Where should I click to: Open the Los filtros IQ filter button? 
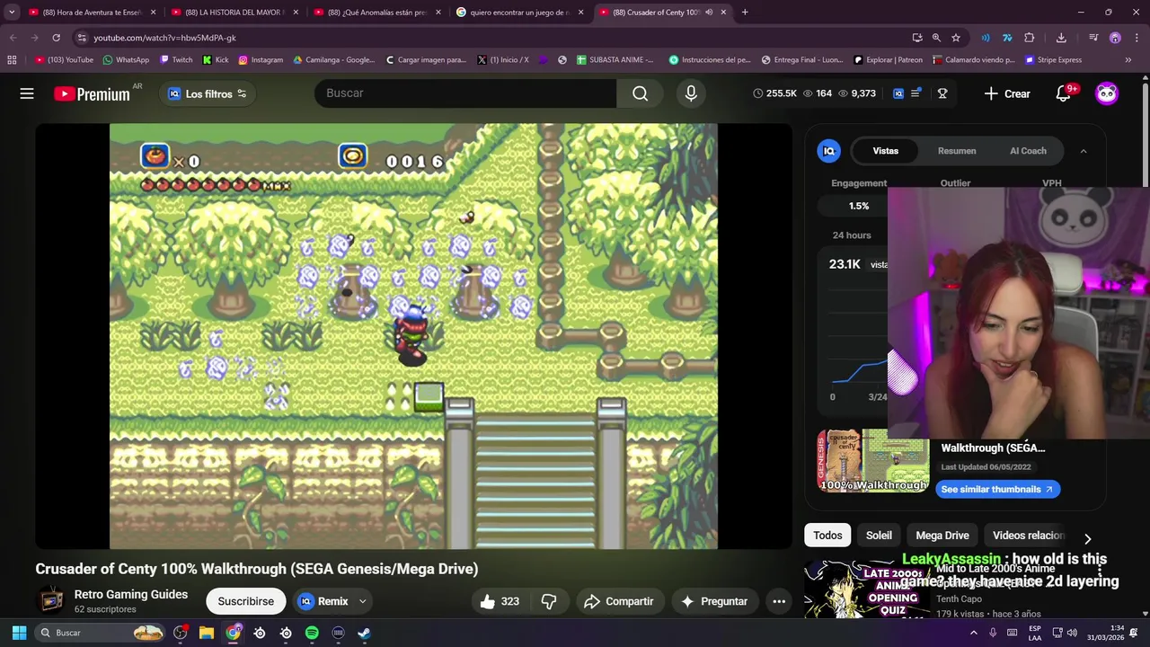[x=208, y=93]
